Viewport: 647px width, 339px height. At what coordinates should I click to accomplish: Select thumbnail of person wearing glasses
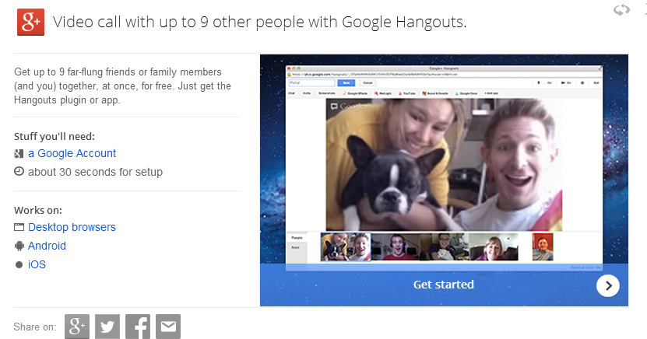[445, 246]
